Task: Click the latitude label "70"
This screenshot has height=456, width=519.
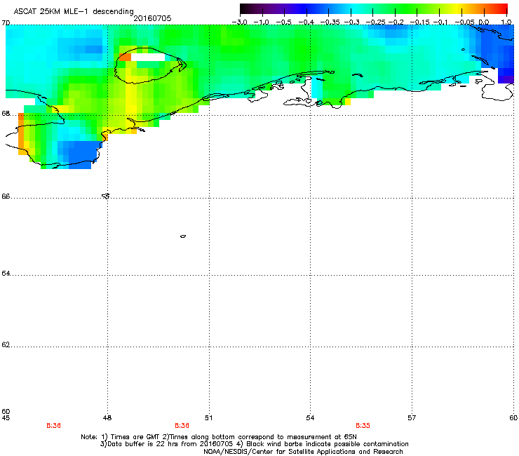Action: [6, 23]
